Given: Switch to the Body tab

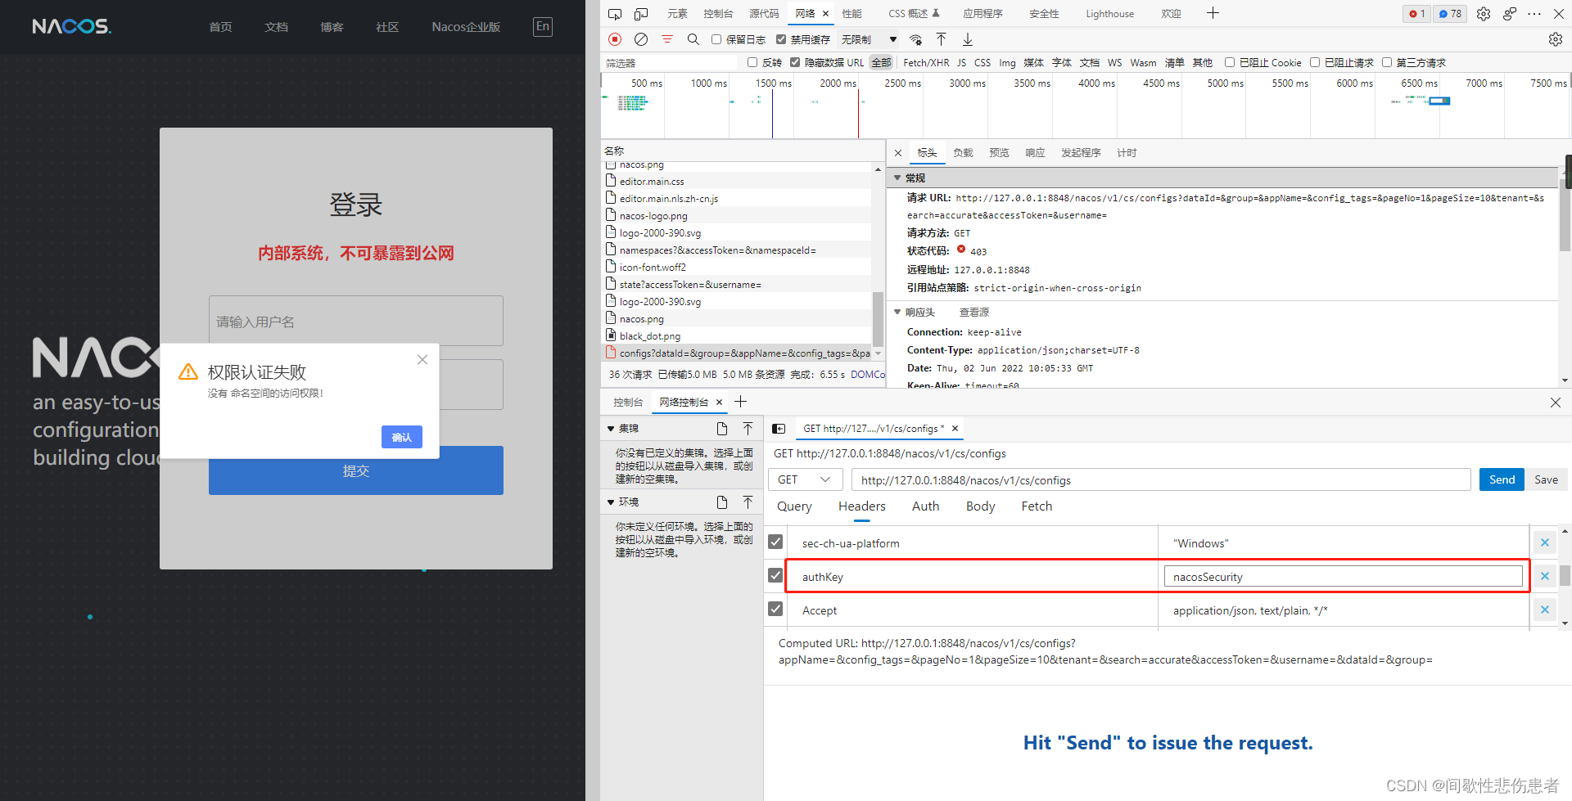Looking at the screenshot, I should coord(980,506).
